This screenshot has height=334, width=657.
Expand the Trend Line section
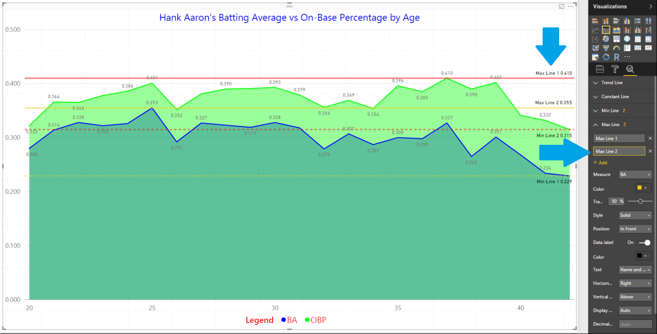click(612, 83)
